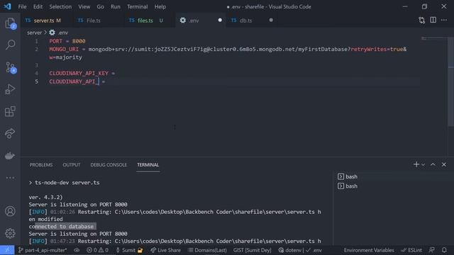Click Sumit status bar item
454x255 pixels.
[129, 250]
